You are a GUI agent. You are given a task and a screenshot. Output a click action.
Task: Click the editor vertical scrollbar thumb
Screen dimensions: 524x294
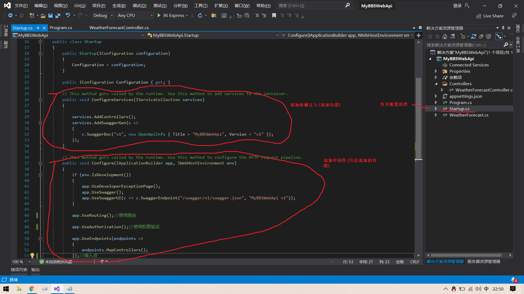tap(418, 118)
